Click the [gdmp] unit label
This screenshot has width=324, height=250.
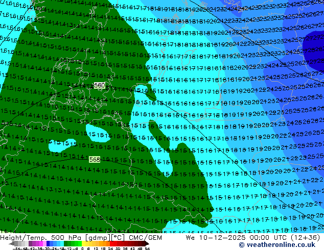pyautogui.click(x=98, y=238)
